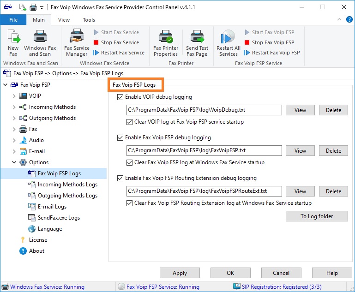Expand the Audio tree node
355x292 pixels.
[x=14, y=140]
